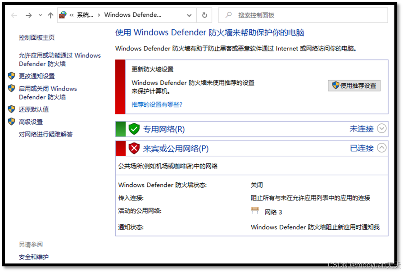This screenshot has width=403, height=272.
Task: Open 安全和维护 link
Action: [34, 257]
